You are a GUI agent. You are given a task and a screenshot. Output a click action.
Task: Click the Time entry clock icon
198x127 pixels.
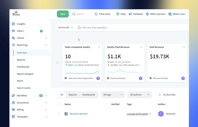pyautogui.click(x=96, y=14)
